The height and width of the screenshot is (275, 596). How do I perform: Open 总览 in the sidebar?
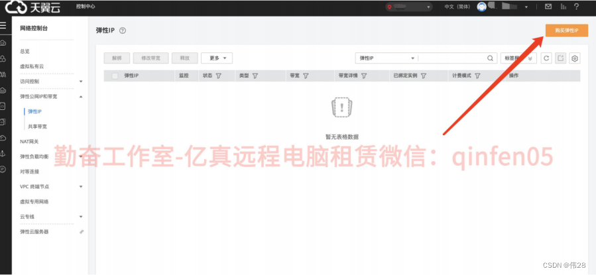click(25, 51)
